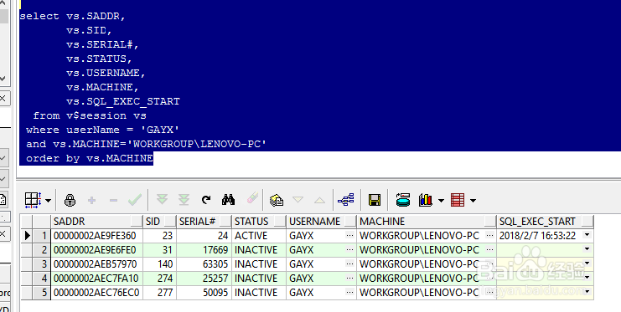
Task: Select row number 3 indicator
Action: 41,264
